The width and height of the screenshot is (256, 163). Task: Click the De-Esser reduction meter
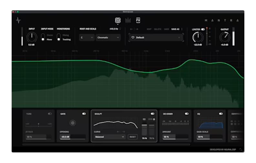pyautogui.click(x=176, y=123)
